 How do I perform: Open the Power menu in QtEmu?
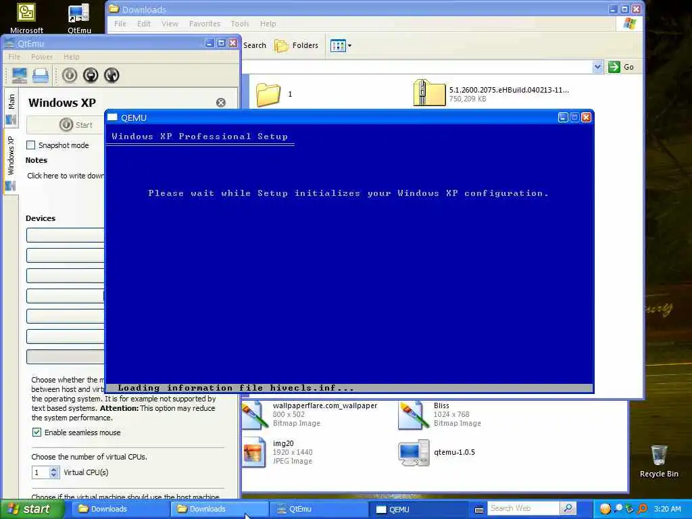tap(42, 57)
